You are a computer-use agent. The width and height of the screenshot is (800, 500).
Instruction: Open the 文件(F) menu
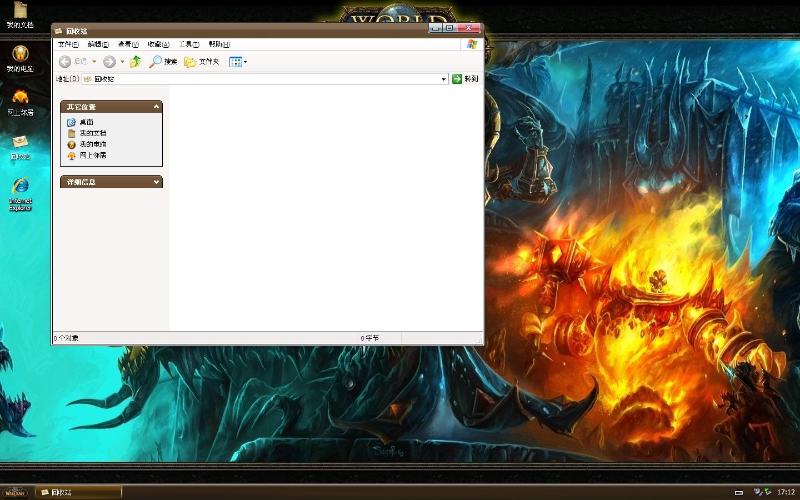(x=68, y=44)
